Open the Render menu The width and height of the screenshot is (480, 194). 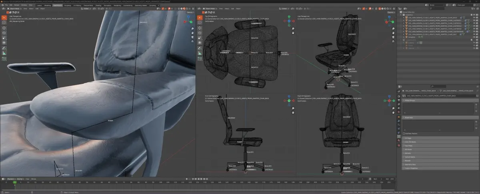pyautogui.click(x=17, y=5)
